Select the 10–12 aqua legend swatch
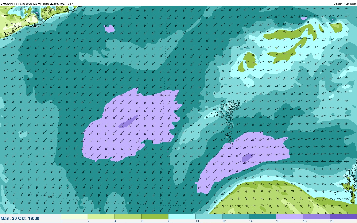 pos(209,217)
